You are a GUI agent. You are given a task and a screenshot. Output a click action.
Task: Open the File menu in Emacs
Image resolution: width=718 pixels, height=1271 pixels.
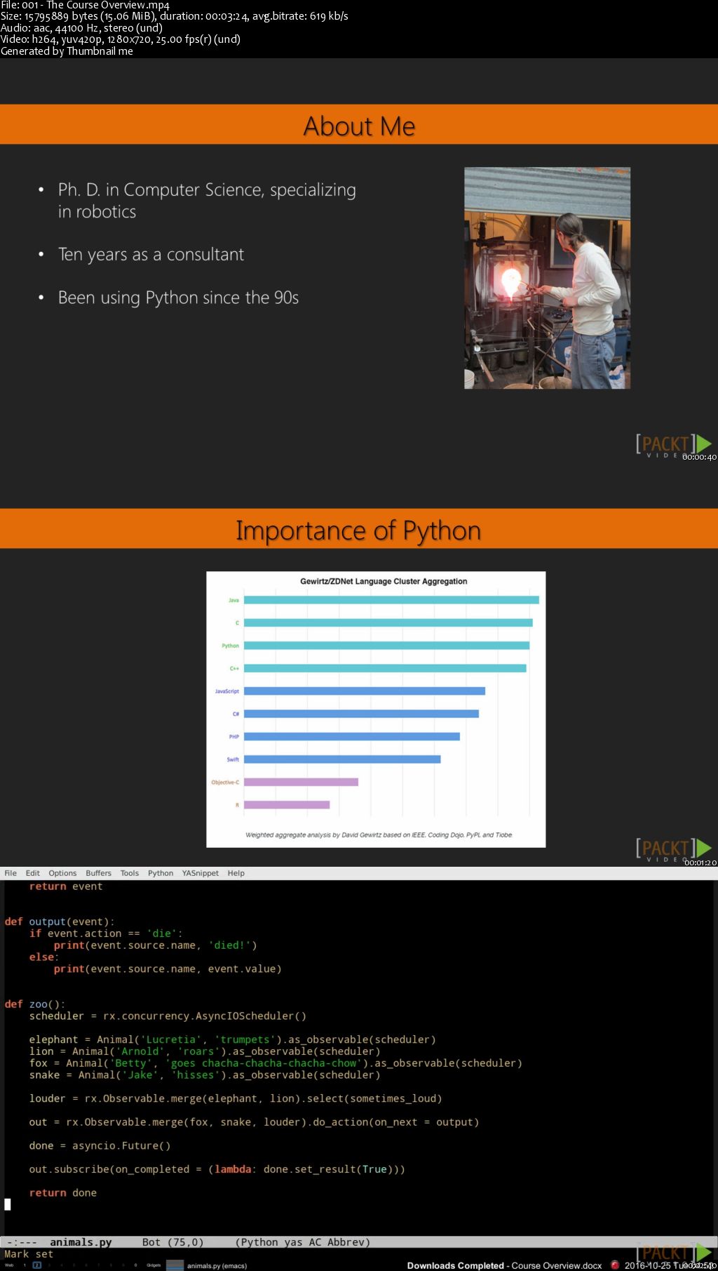pyautogui.click(x=11, y=873)
